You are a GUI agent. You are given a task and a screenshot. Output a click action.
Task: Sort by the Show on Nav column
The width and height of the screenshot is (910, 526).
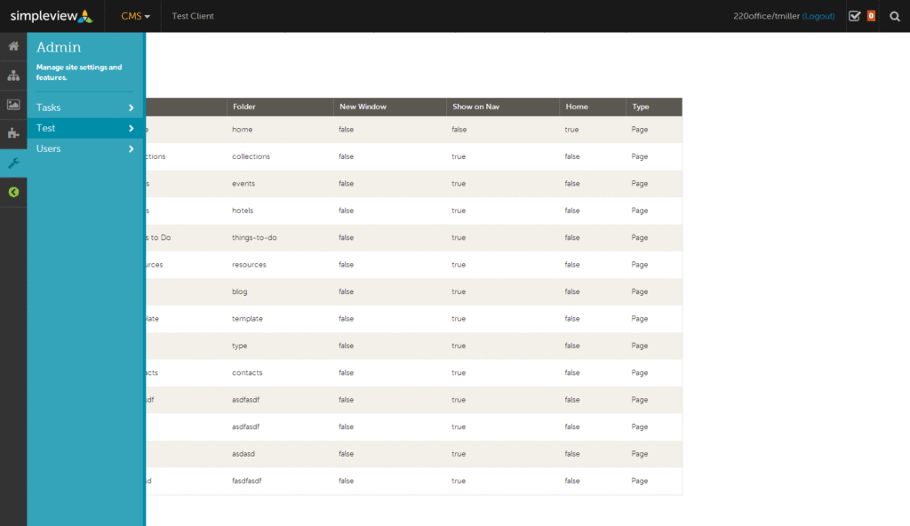coord(475,107)
